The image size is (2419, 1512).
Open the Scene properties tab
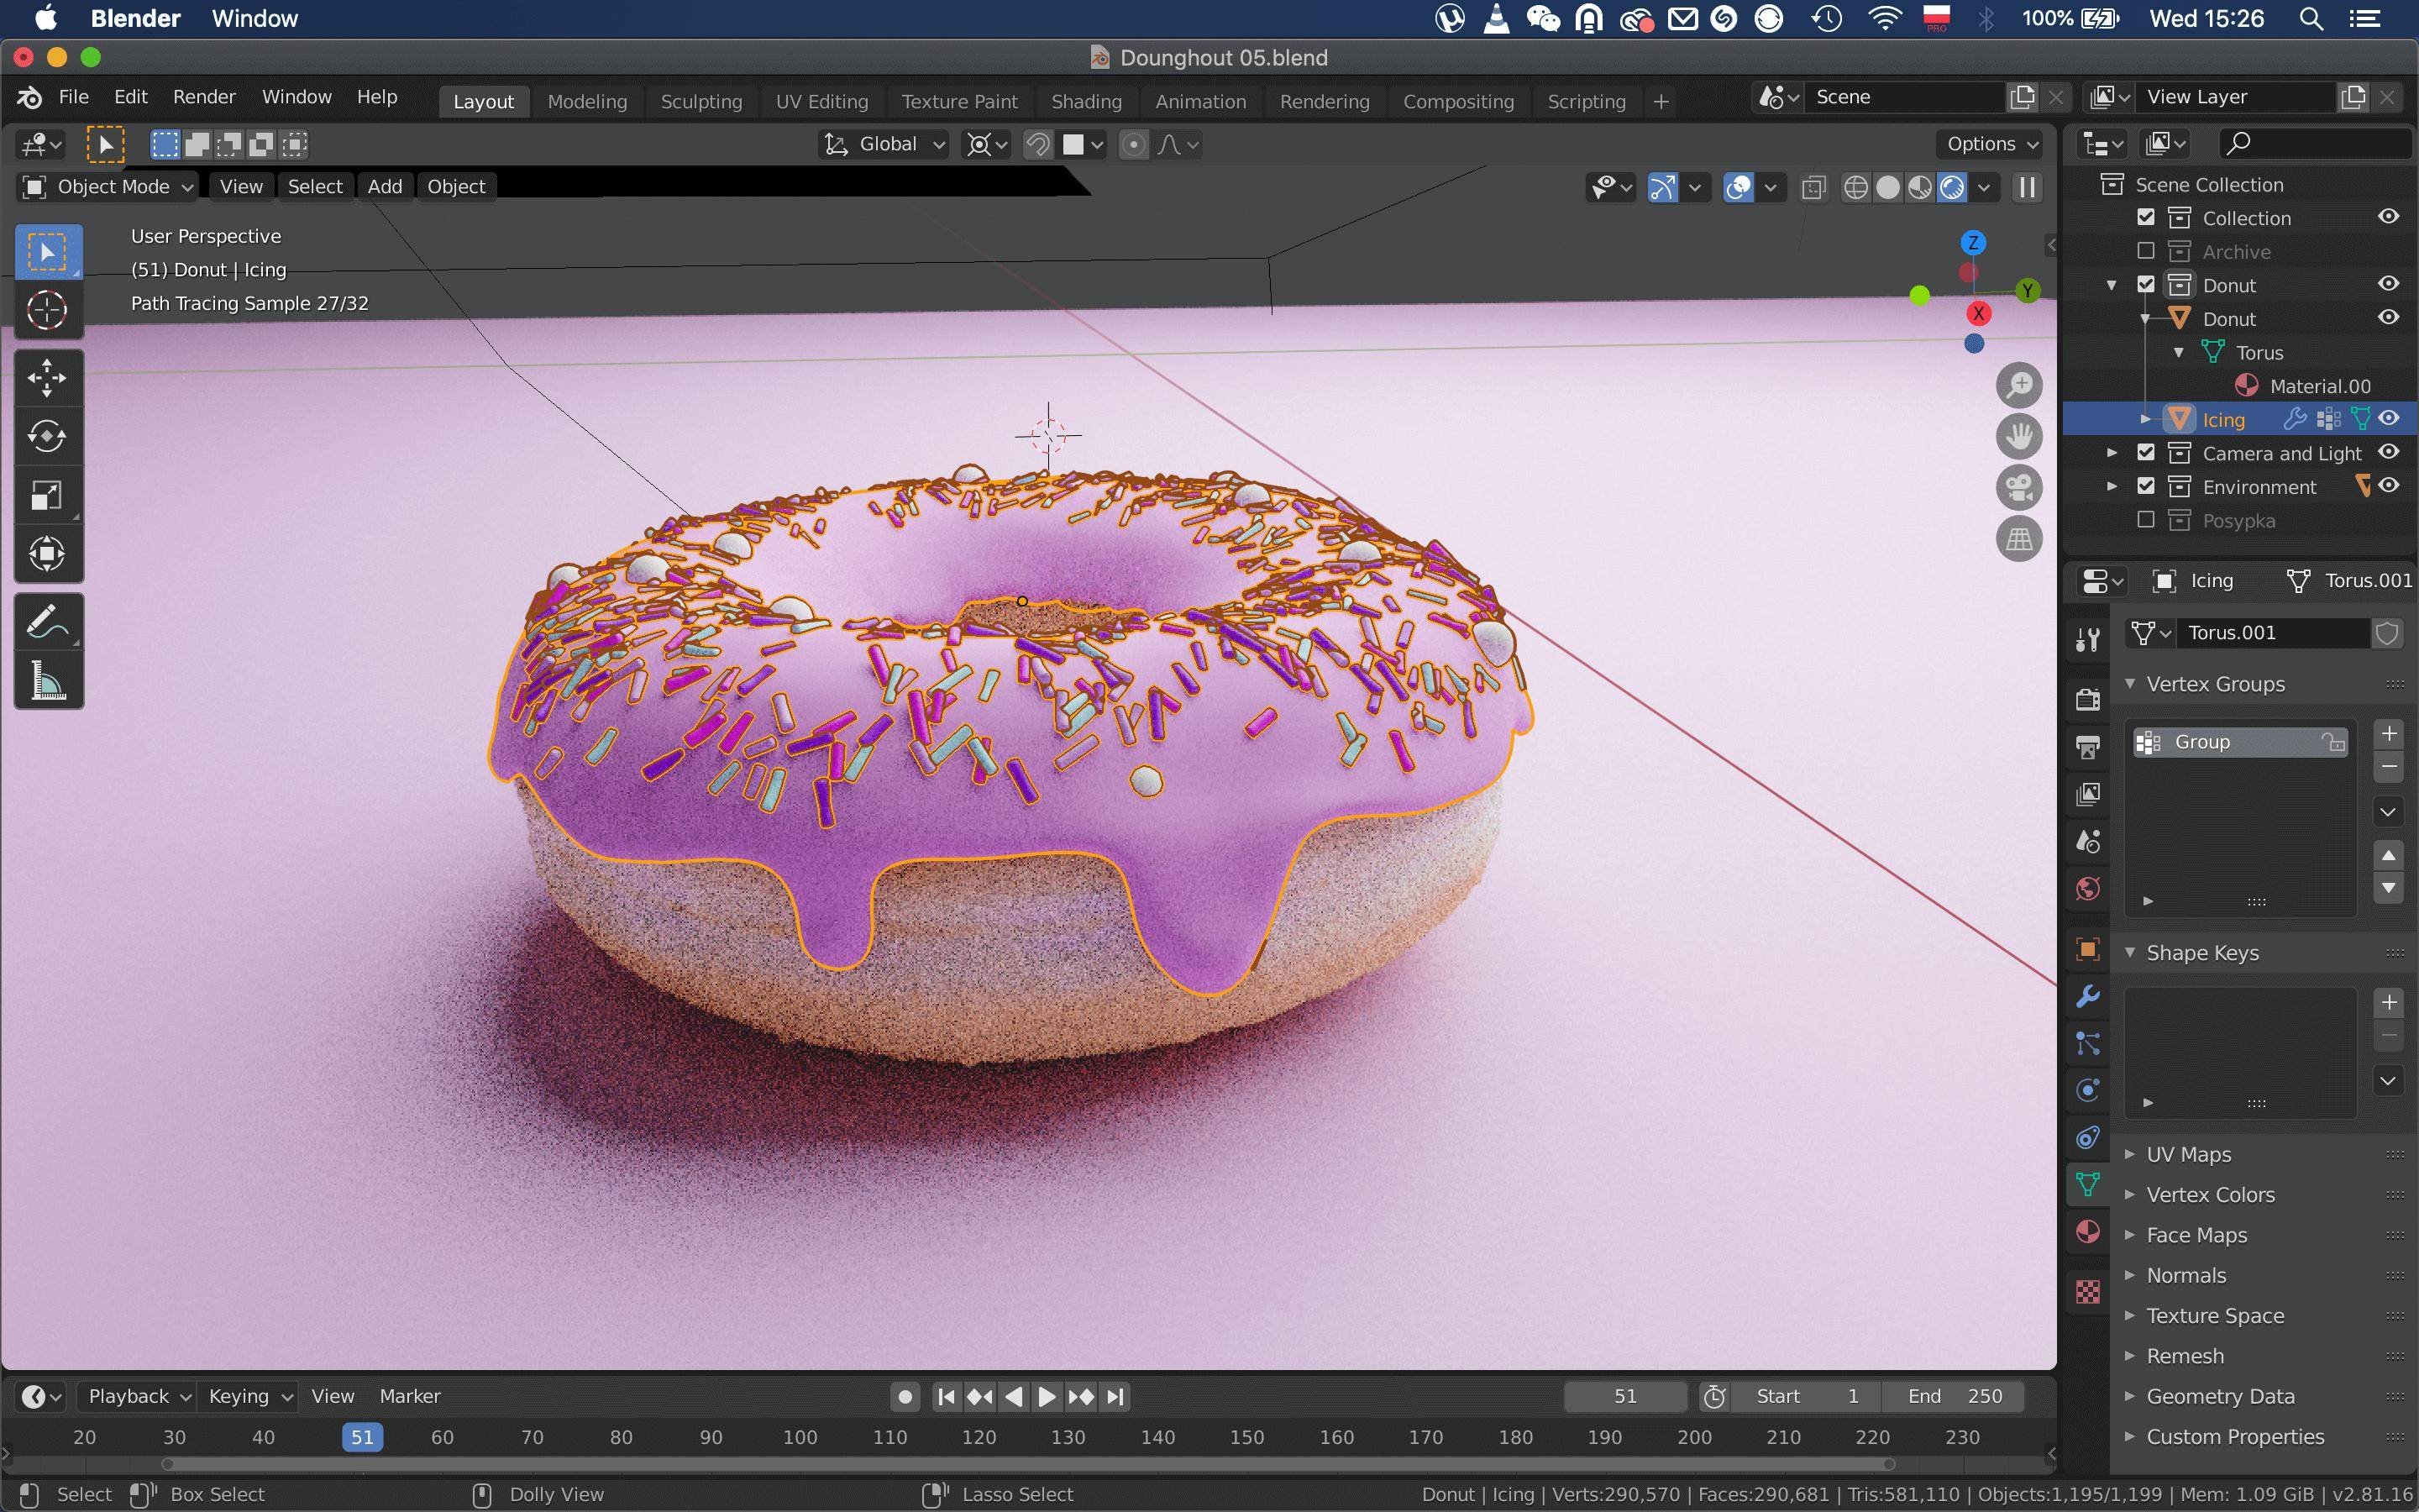(x=2087, y=842)
